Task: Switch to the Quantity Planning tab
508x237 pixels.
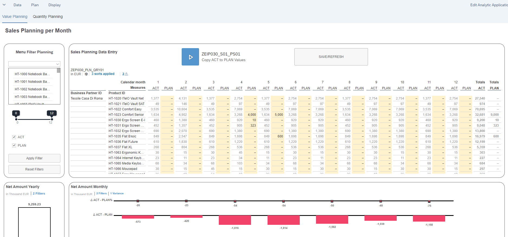Action: pyautogui.click(x=48, y=17)
